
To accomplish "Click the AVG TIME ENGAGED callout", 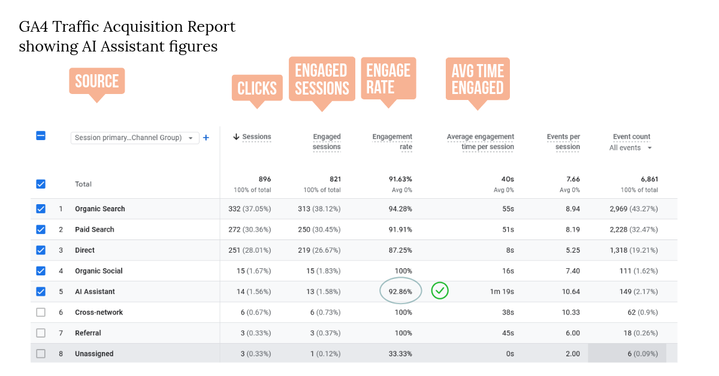I will tap(478, 80).
